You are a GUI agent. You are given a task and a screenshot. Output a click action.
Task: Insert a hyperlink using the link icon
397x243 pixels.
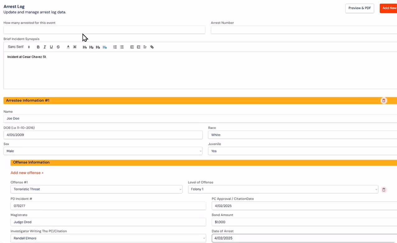[x=152, y=47]
